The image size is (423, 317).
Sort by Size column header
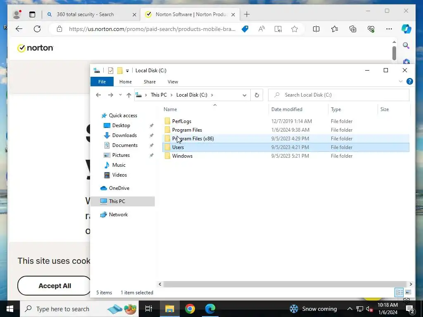394,109
